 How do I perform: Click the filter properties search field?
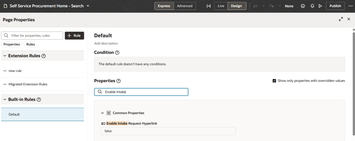(32, 36)
